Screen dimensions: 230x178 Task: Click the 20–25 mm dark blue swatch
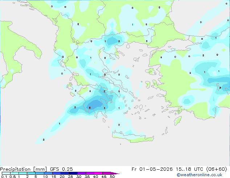pyautogui.click(x=65, y=173)
